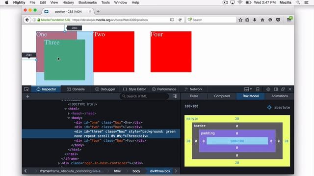Viewport: 314px width, 176px height.
Task: Select the div id="one" node
Action: (x=108, y=122)
